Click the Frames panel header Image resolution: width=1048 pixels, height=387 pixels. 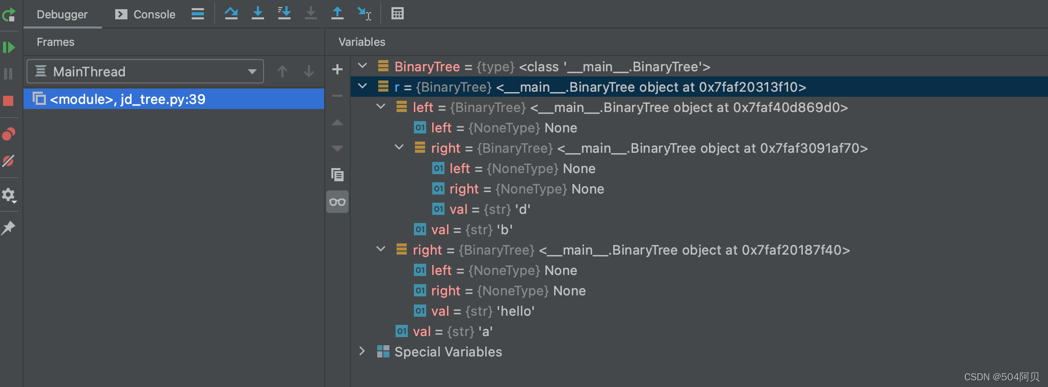point(56,42)
